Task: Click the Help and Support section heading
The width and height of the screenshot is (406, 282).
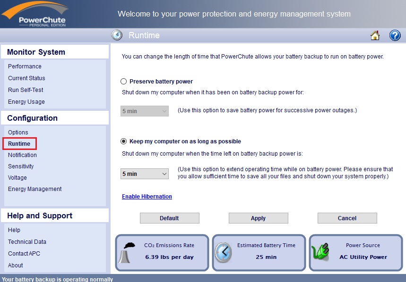Action: pyautogui.click(x=40, y=216)
